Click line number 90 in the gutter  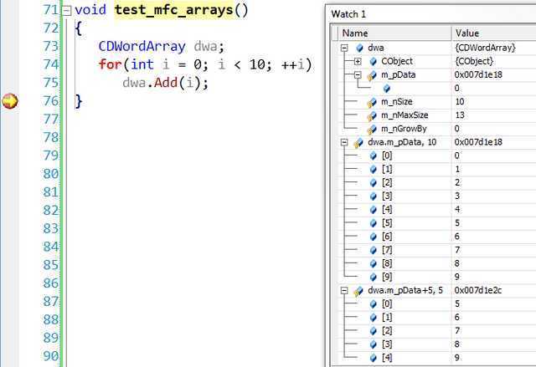50,356
